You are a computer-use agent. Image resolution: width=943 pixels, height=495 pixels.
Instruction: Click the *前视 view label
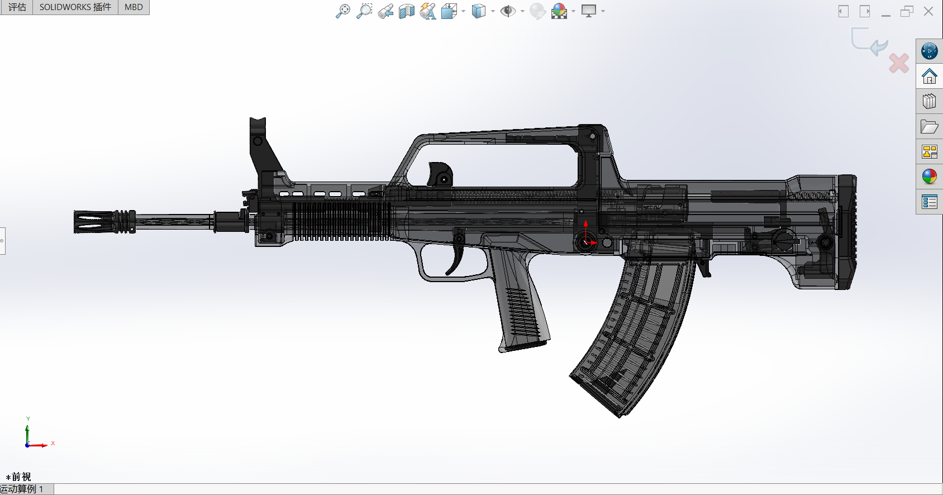pos(18,477)
